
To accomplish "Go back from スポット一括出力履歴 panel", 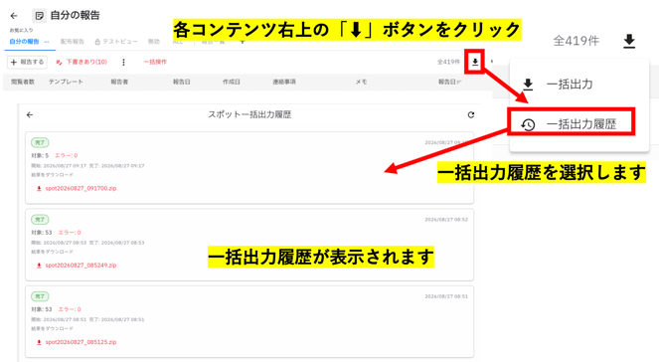I will (30, 114).
